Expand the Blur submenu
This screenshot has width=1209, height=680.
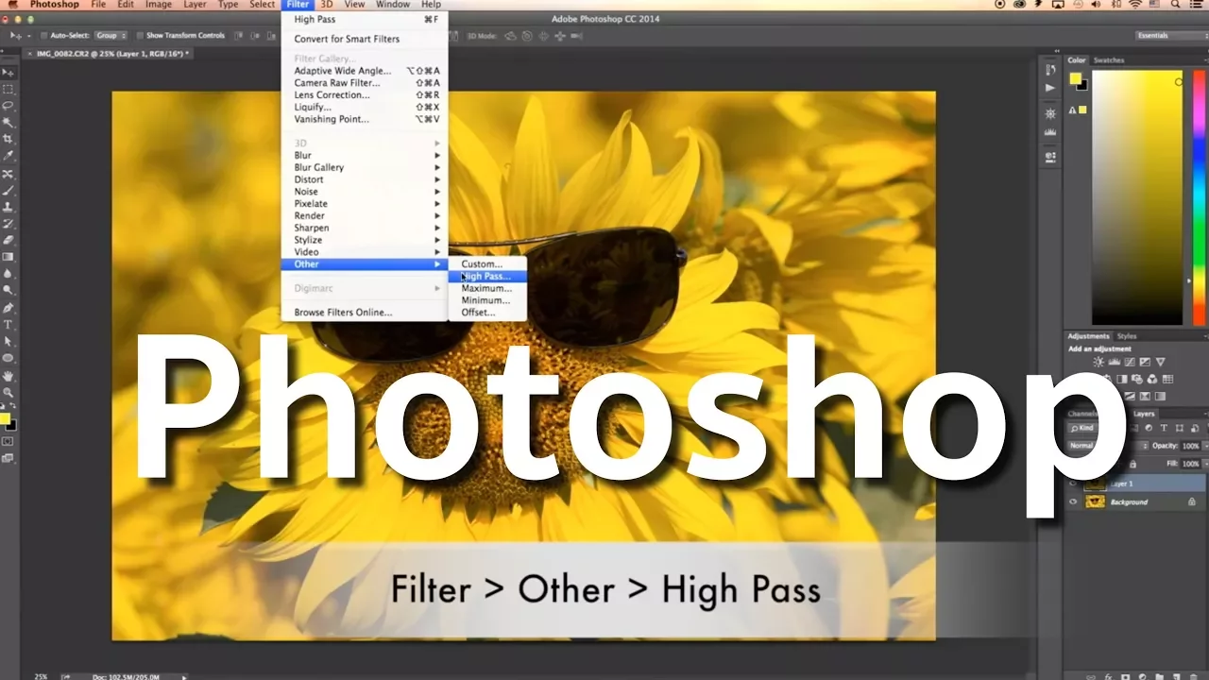pyautogui.click(x=365, y=155)
